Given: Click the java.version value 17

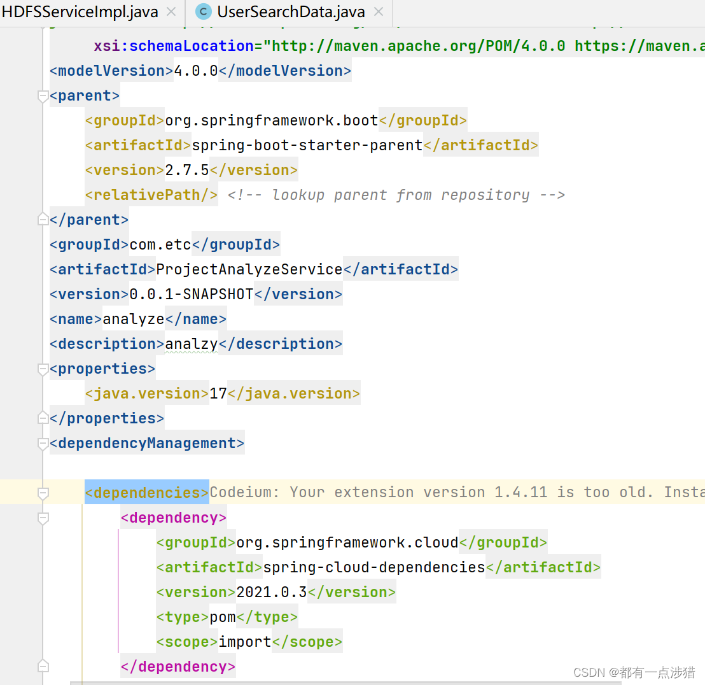Looking at the screenshot, I should click(x=218, y=393).
